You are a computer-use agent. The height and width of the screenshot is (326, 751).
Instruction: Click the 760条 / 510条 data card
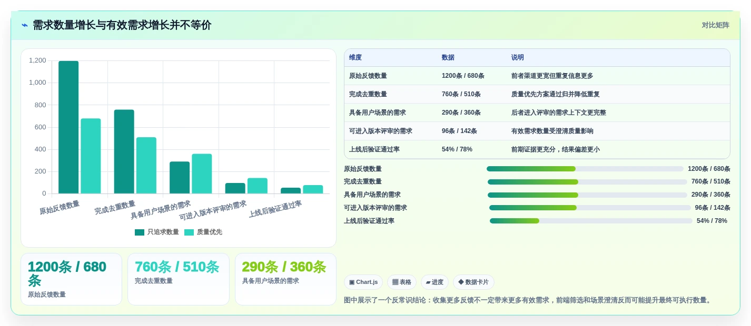(179, 279)
